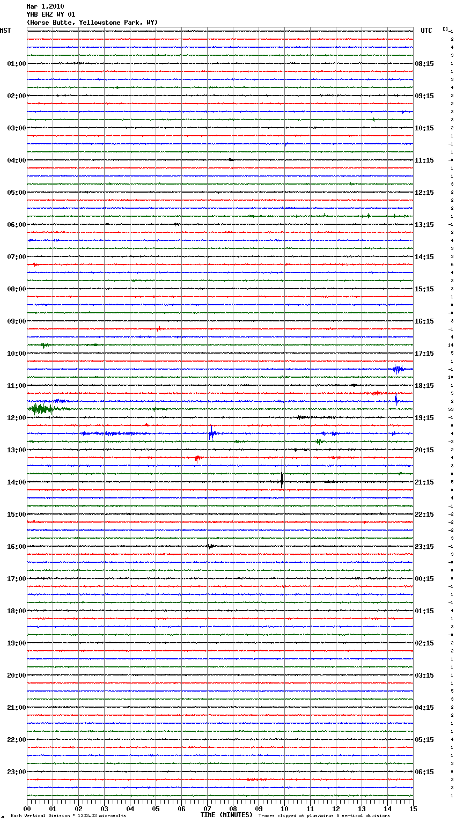Click the 18:15 UTC time label

click(x=424, y=386)
